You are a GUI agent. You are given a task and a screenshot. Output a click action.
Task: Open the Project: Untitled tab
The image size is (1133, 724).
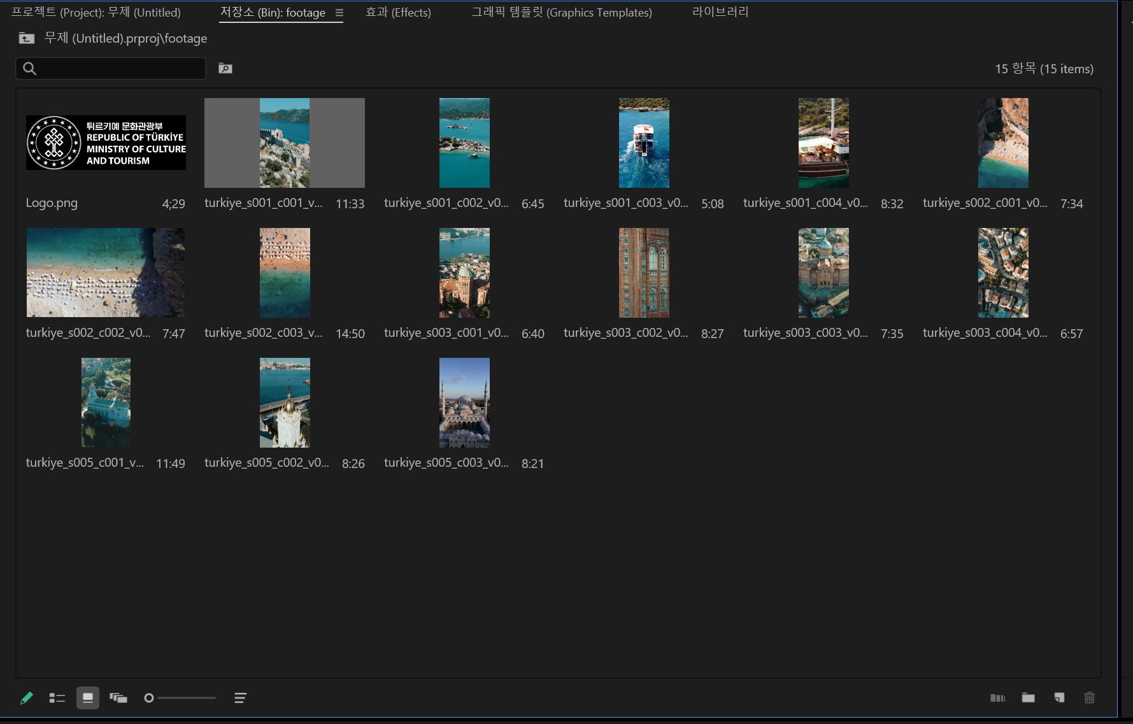click(x=96, y=13)
